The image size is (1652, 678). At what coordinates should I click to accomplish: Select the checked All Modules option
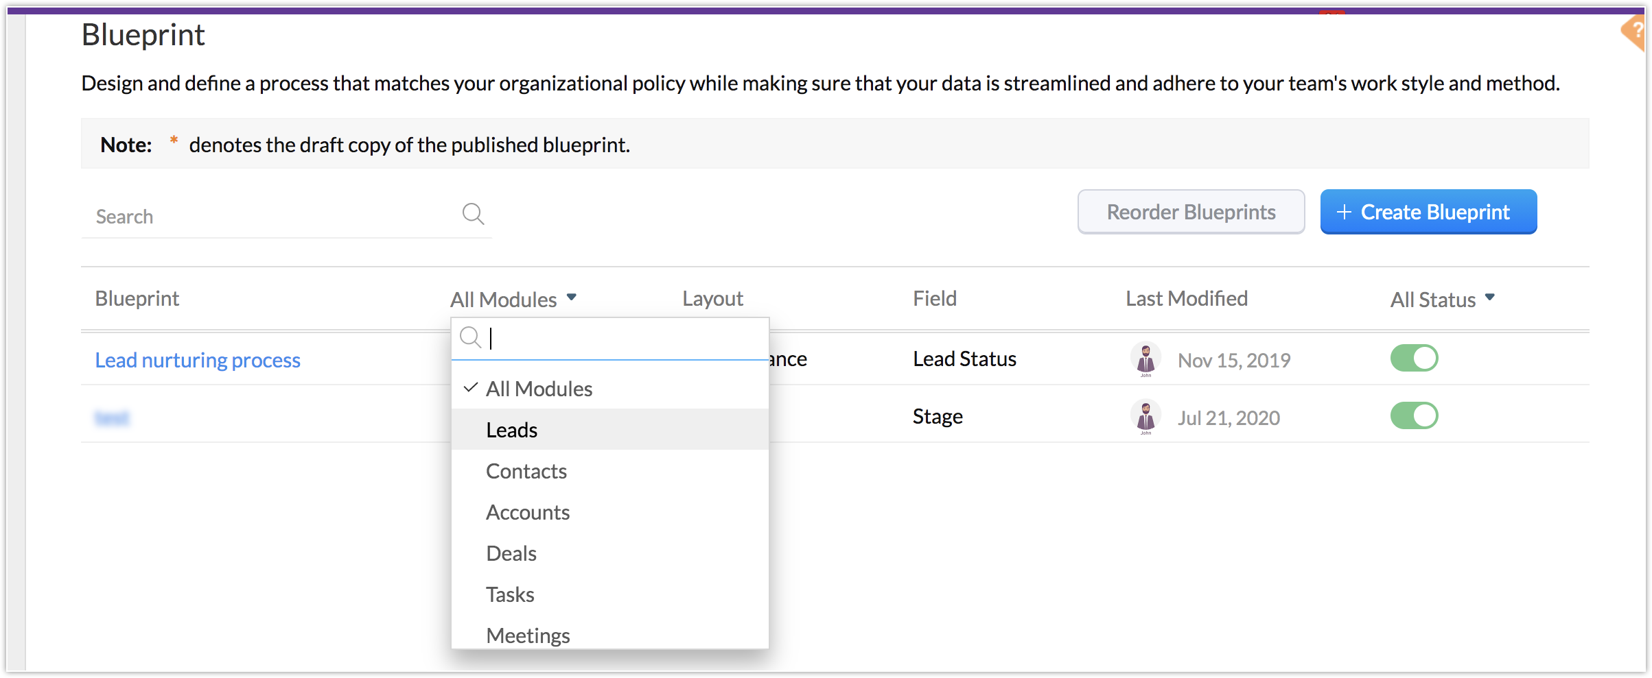pyautogui.click(x=539, y=389)
